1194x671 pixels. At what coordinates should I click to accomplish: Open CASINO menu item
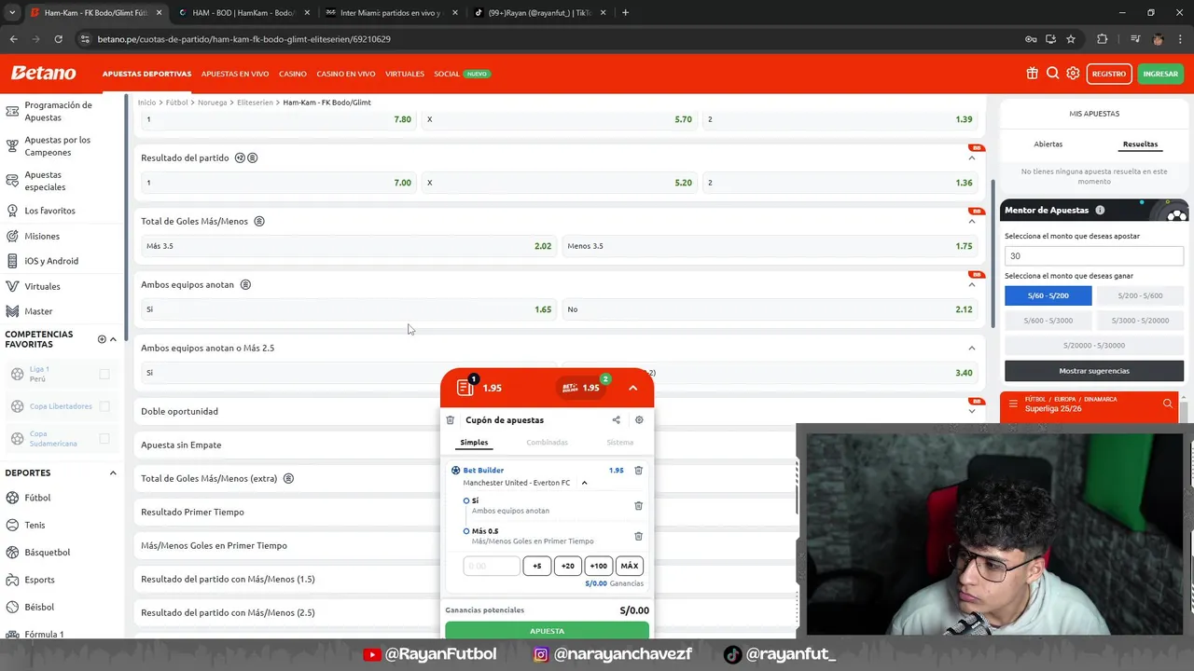[x=292, y=74]
